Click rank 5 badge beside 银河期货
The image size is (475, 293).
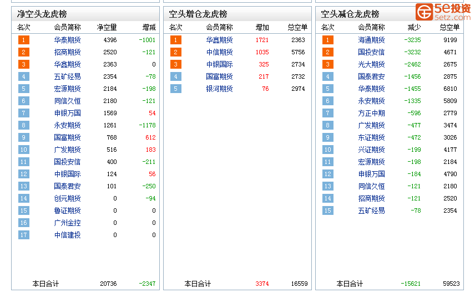coord(176,89)
